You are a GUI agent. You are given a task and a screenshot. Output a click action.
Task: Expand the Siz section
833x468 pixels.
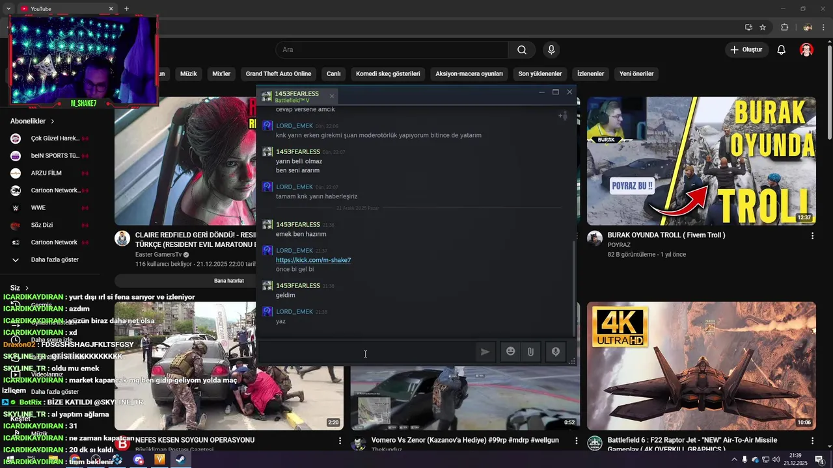click(x=20, y=288)
